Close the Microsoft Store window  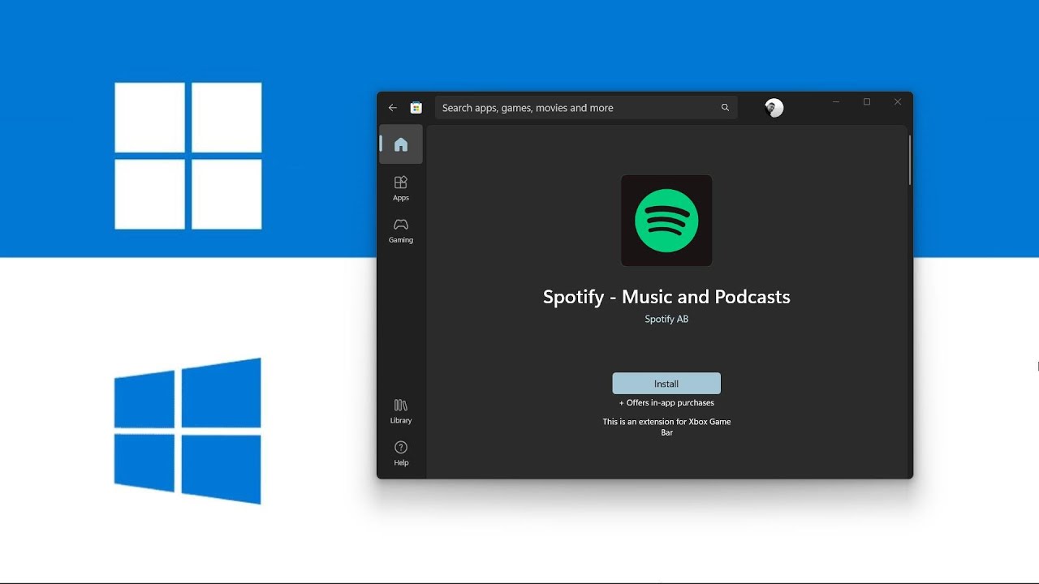(x=898, y=102)
